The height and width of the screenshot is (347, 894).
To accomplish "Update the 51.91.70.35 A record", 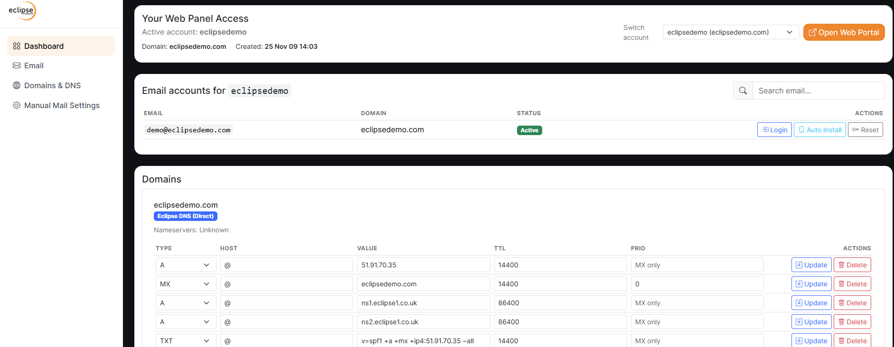I will (x=811, y=265).
